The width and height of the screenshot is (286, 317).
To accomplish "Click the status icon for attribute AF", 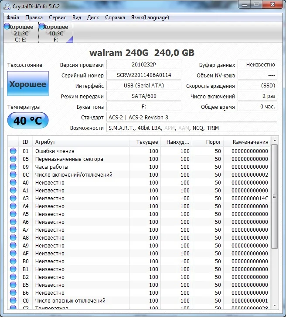I will [13, 253].
